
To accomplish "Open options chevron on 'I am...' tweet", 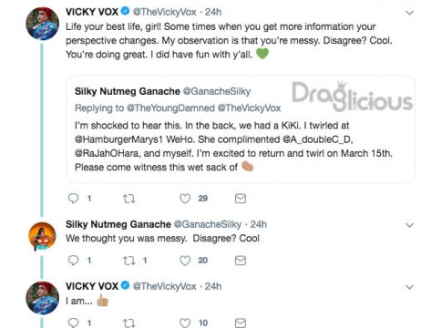I will pos(410,287).
